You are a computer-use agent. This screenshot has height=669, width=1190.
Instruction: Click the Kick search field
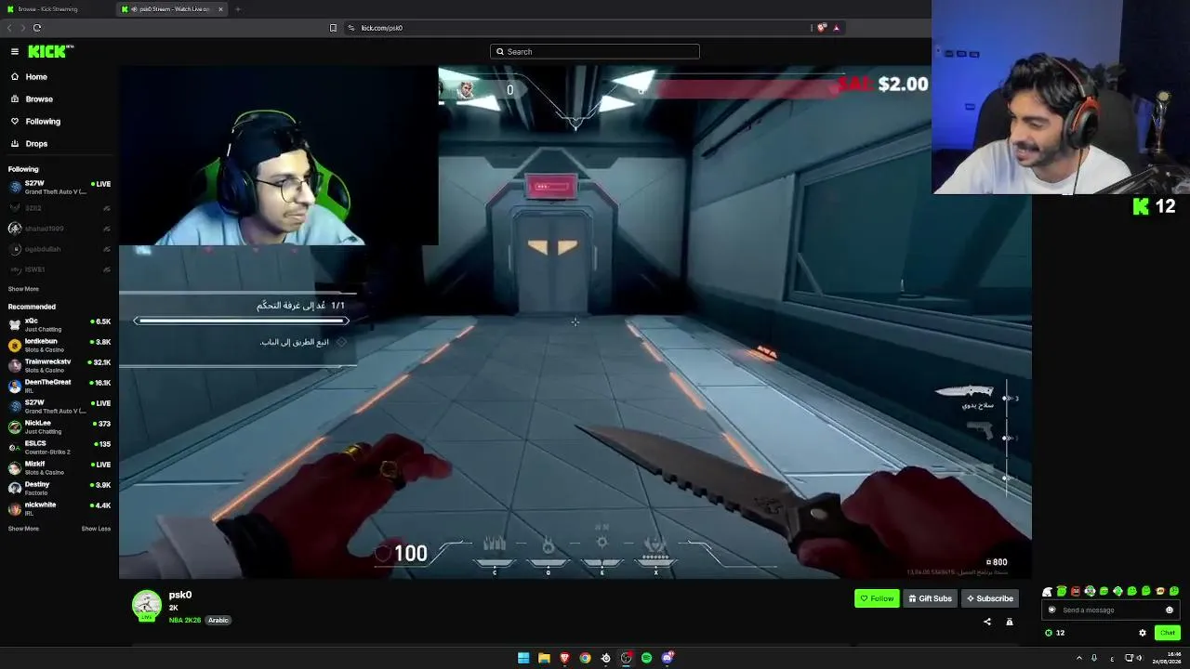[x=595, y=52]
